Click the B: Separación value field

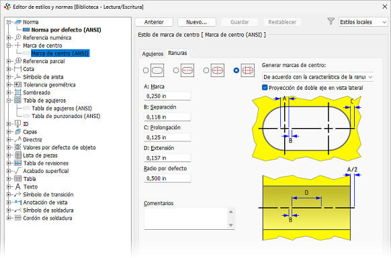coord(167,117)
